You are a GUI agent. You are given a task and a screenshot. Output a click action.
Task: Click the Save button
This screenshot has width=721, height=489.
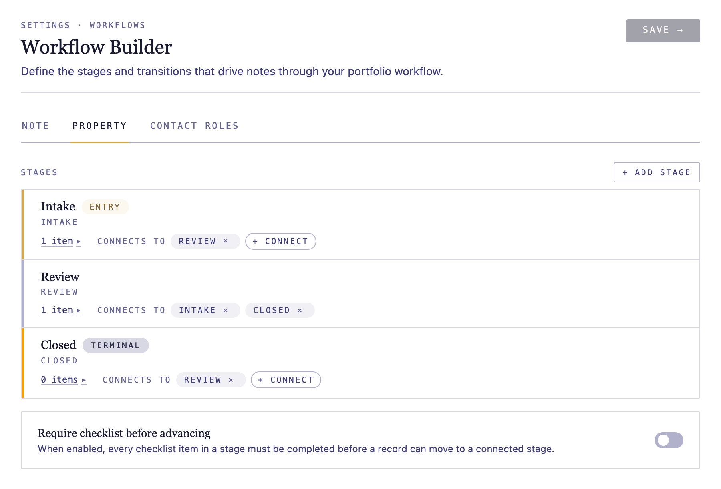(663, 30)
